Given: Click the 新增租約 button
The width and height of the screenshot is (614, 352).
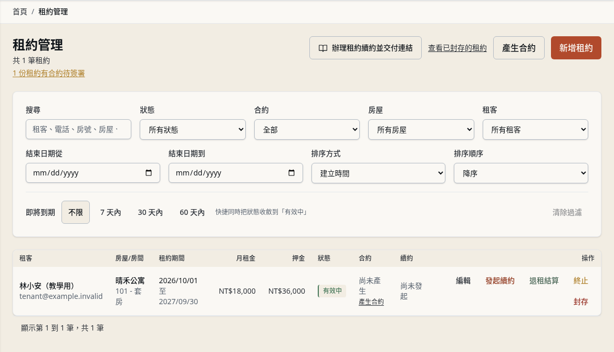Looking at the screenshot, I should click(x=576, y=48).
